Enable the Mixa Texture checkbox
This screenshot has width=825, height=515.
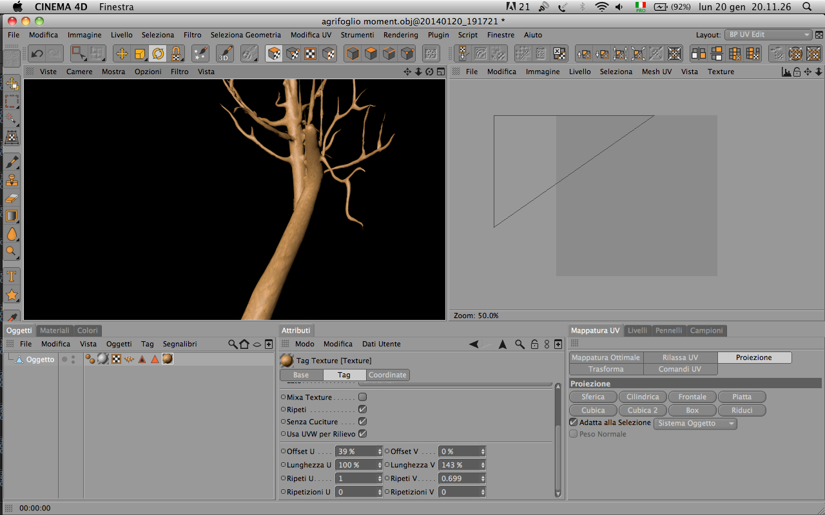(362, 397)
